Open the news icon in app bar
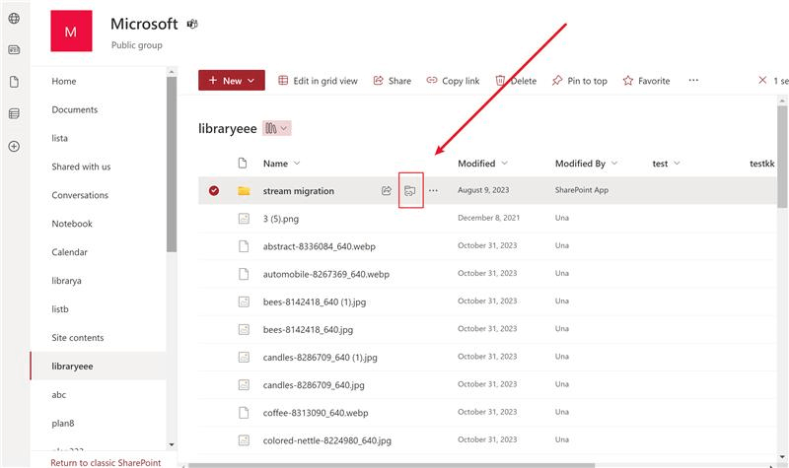The width and height of the screenshot is (789, 468). tap(14, 50)
